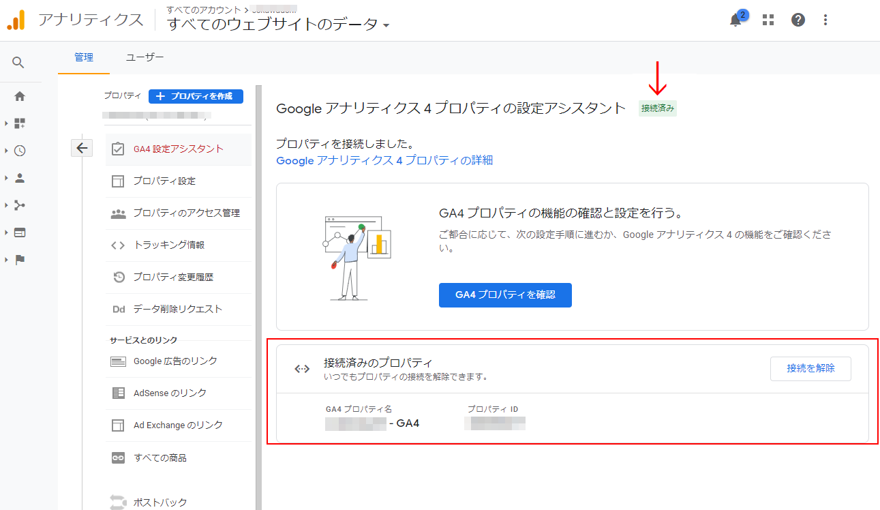
Task: Open the すべてのウェブサイトのデータ account dropdown
Action: 279,24
